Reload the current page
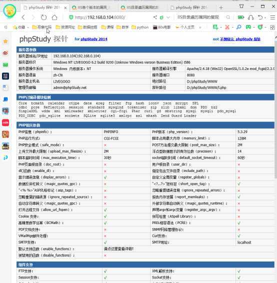 (x=43, y=17)
